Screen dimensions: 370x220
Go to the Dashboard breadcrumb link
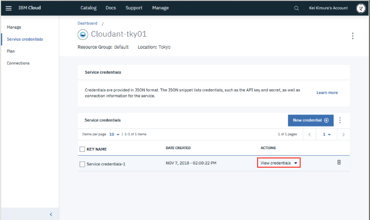point(87,23)
